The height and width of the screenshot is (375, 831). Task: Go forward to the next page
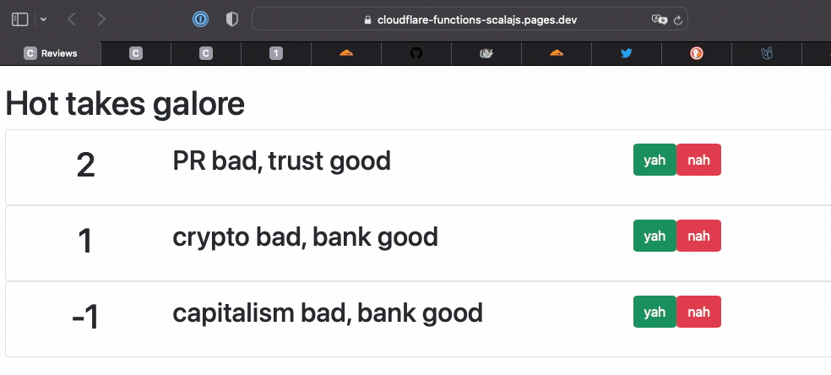(x=101, y=19)
